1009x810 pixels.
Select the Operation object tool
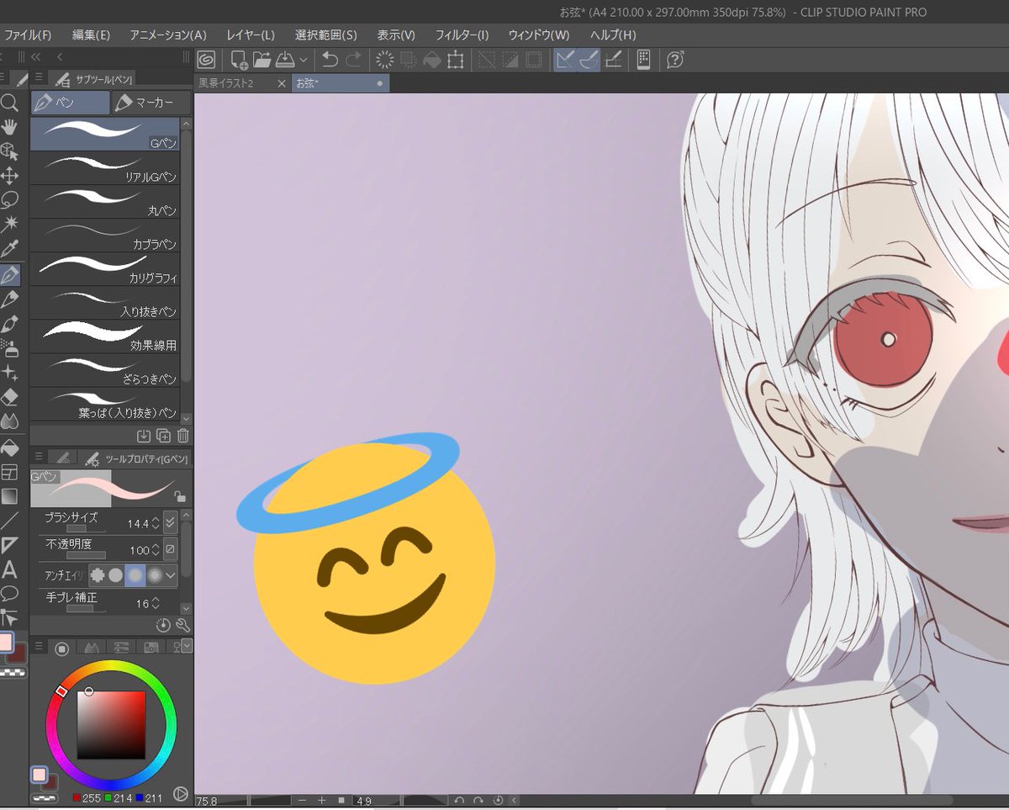tap(9, 151)
